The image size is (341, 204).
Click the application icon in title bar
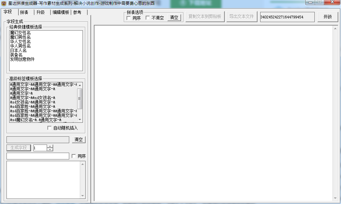coord(4,3)
